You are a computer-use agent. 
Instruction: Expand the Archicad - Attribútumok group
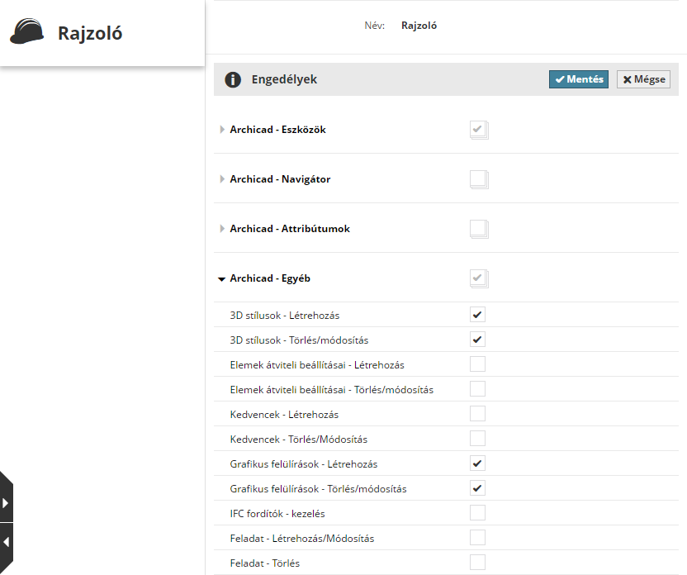point(222,229)
